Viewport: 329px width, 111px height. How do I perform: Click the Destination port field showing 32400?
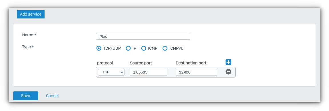(196, 72)
